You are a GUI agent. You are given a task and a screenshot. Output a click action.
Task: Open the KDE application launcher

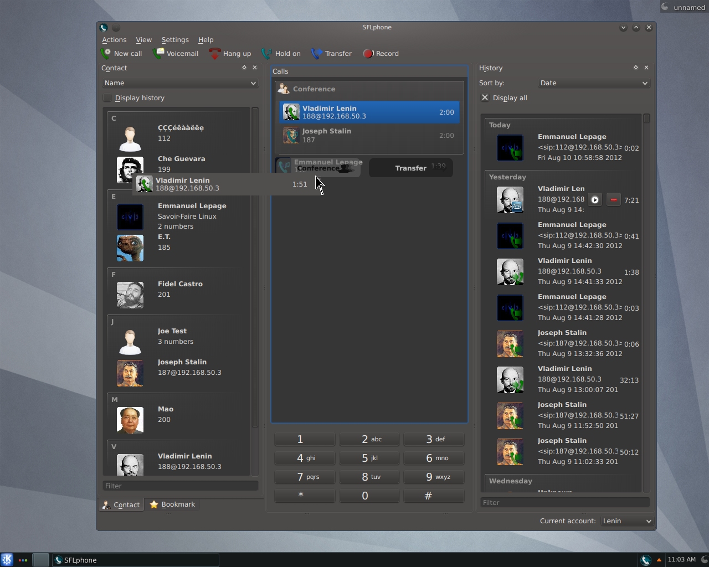pyautogui.click(x=7, y=560)
